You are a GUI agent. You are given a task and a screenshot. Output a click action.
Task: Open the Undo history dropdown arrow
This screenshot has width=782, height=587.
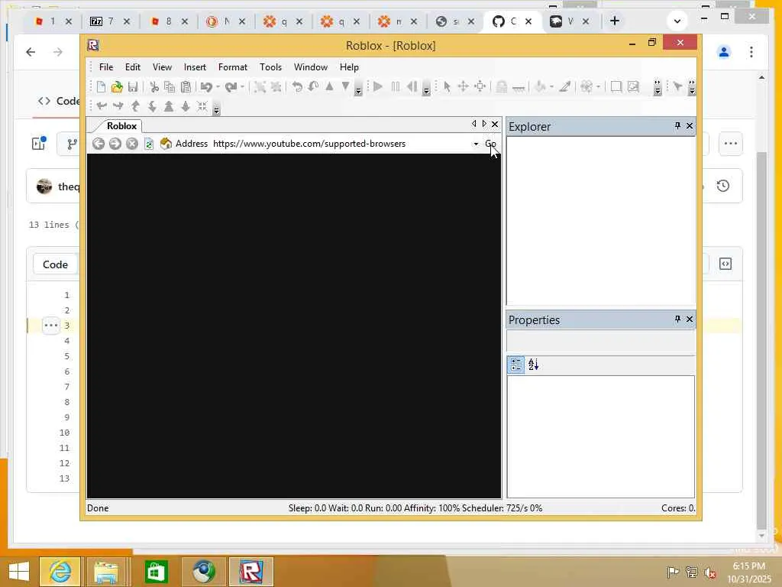pos(218,87)
